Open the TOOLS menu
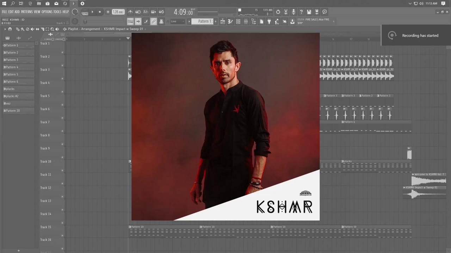The image size is (451, 253). click(x=57, y=12)
